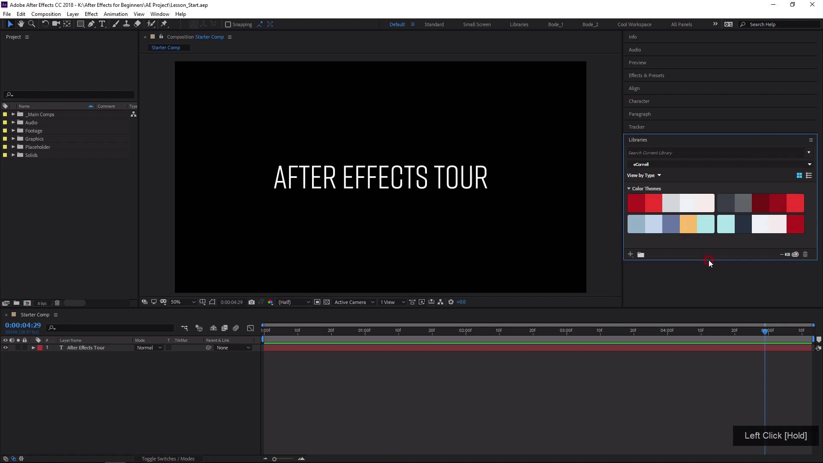Expand the Footage folder in project panel
The width and height of the screenshot is (823, 463).
12,131
